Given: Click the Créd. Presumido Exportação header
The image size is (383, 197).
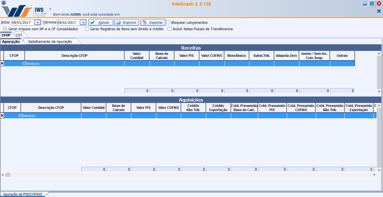Looking at the screenshot, I should 359,108.
